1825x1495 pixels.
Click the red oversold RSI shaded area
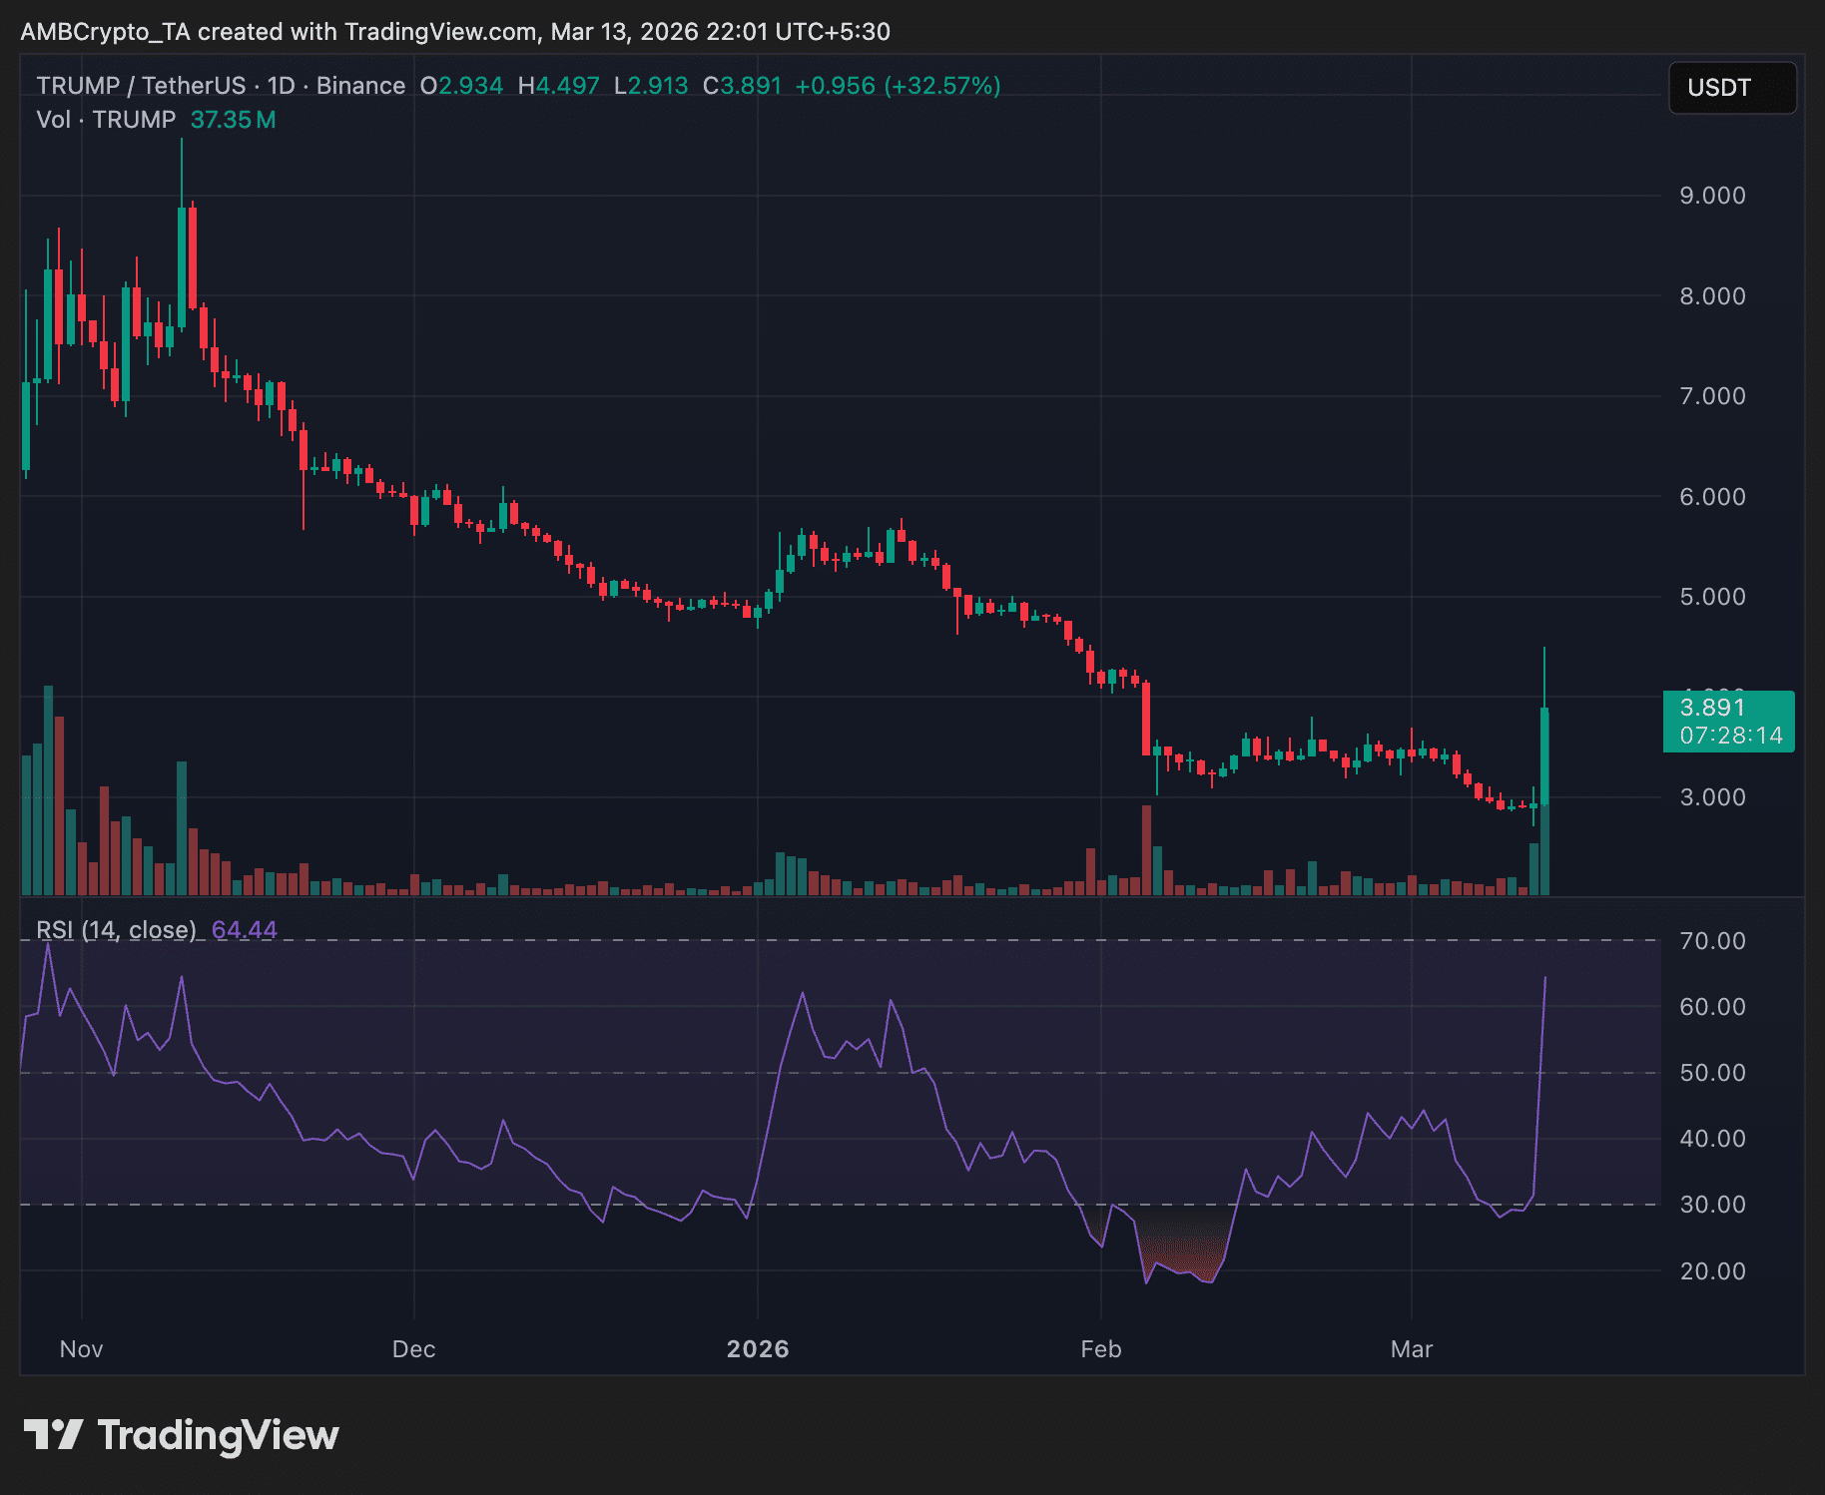(1183, 1249)
